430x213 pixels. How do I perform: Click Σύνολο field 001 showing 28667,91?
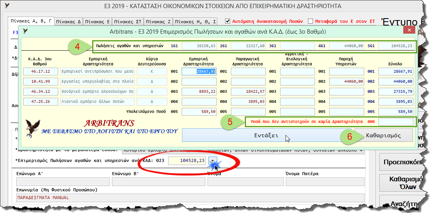click(396, 72)
